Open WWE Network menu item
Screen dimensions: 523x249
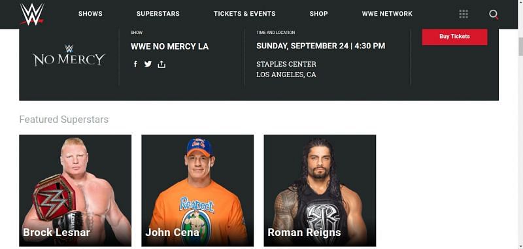[x=387, y=14]
